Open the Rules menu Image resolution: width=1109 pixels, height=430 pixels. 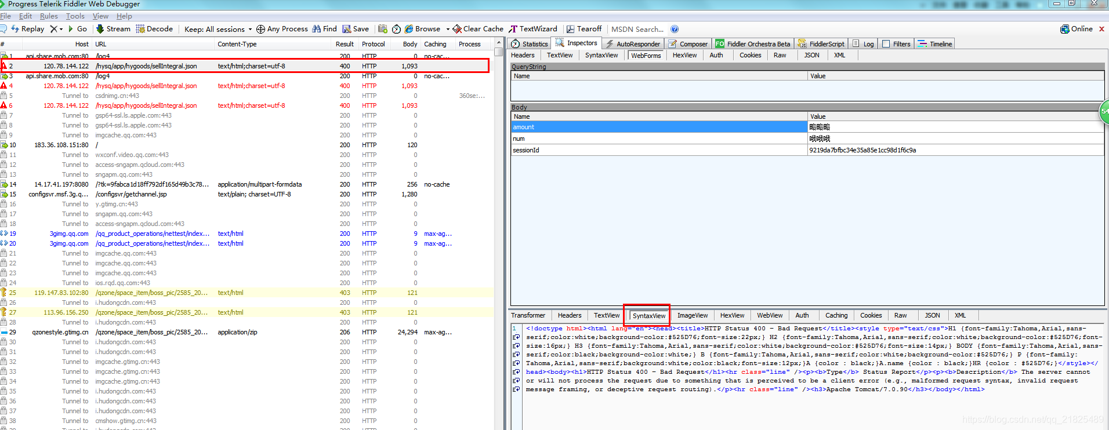point(49,16)
